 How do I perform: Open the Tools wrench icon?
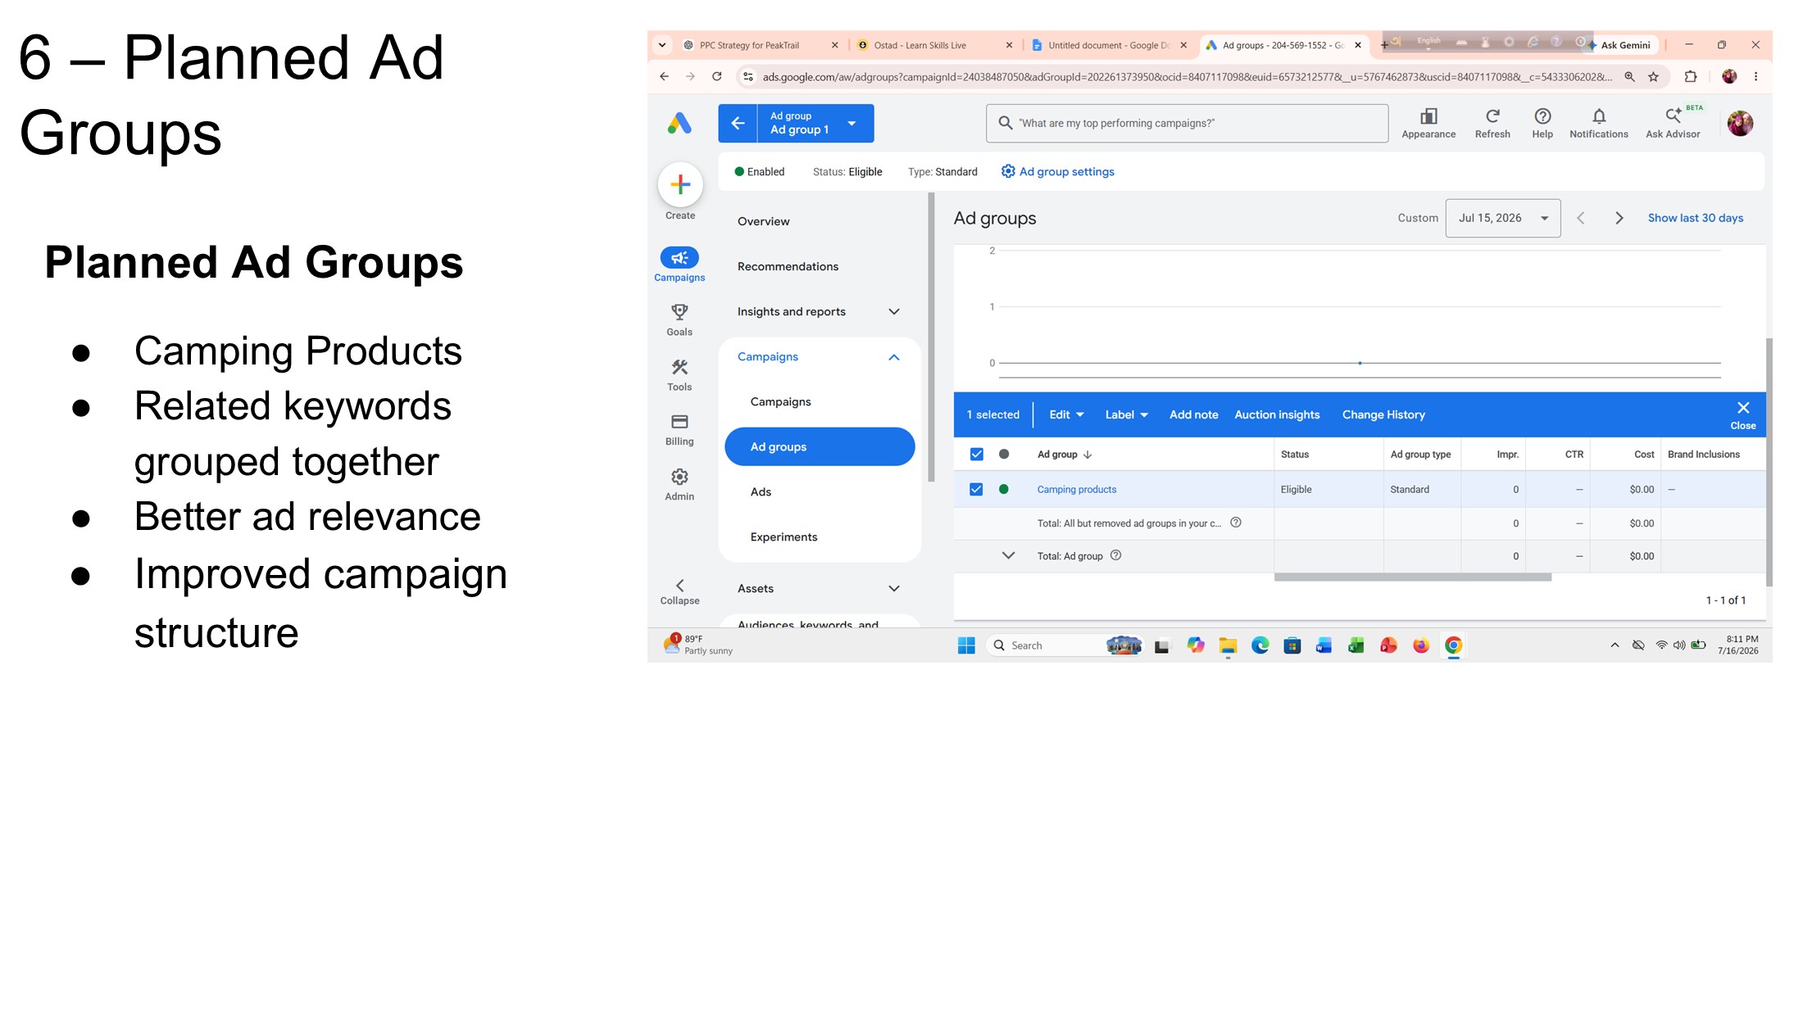[679, 367]
